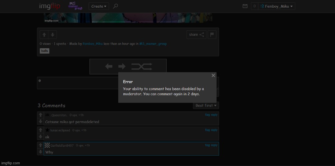This screenshot has width=335, height=166.
Task: Open search with the magnifier icon
Action: [x=115, y=6]
